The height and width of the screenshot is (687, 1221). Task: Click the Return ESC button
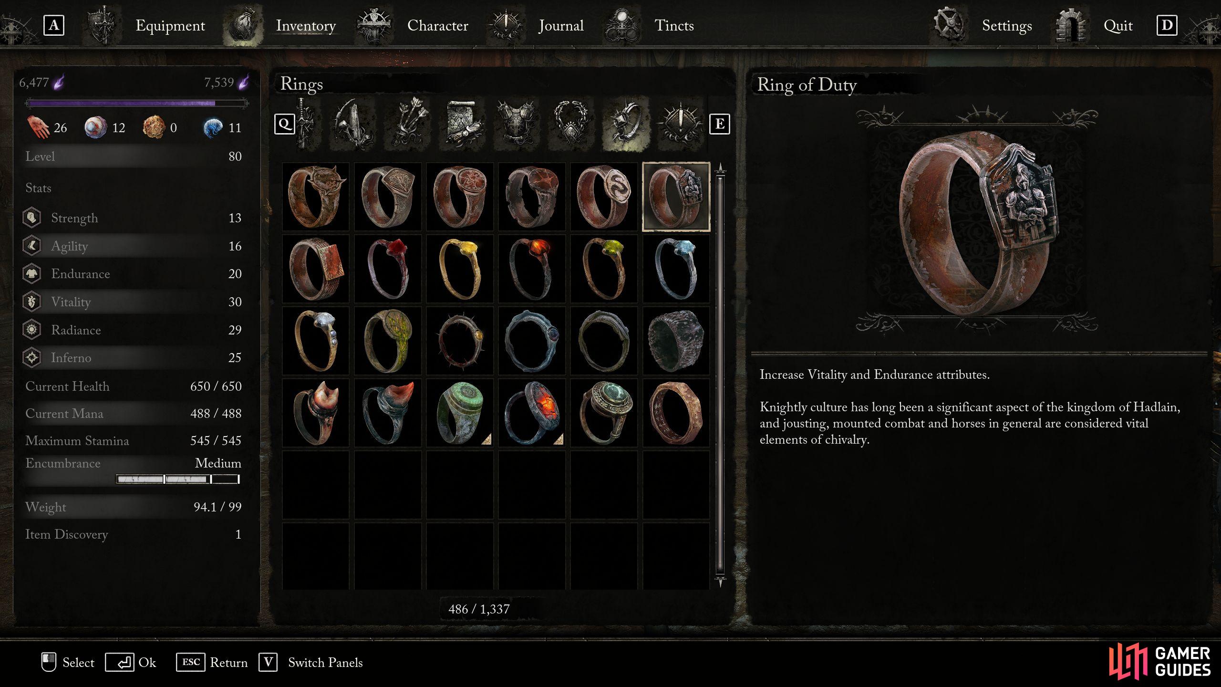(212, 662)
